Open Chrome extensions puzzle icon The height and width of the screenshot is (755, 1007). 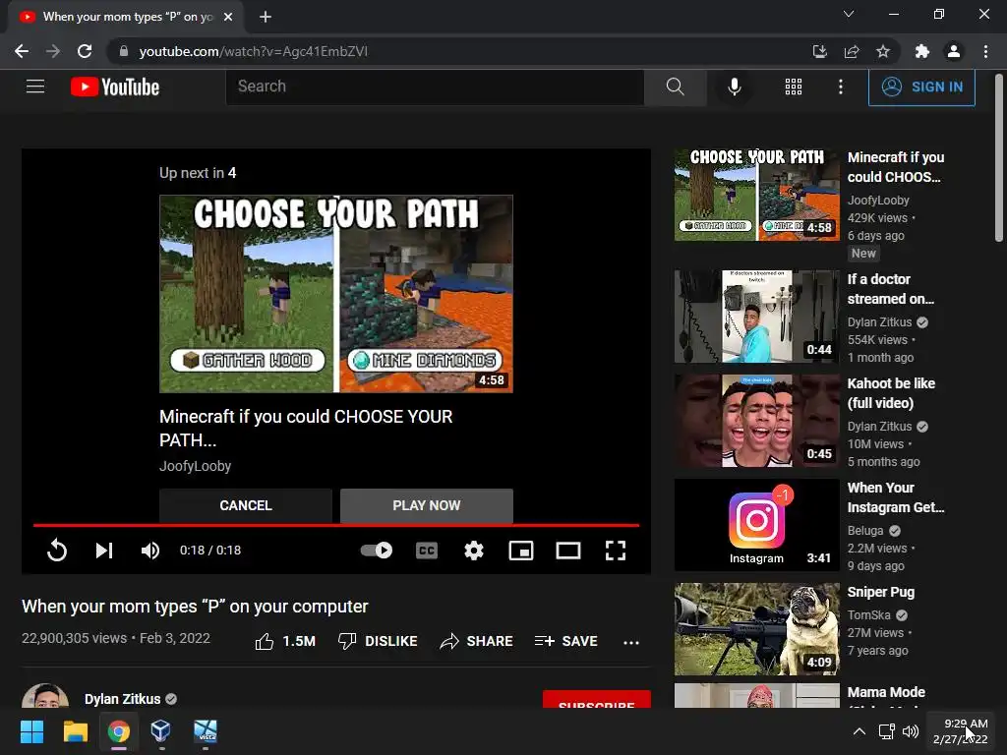[922, 51]
